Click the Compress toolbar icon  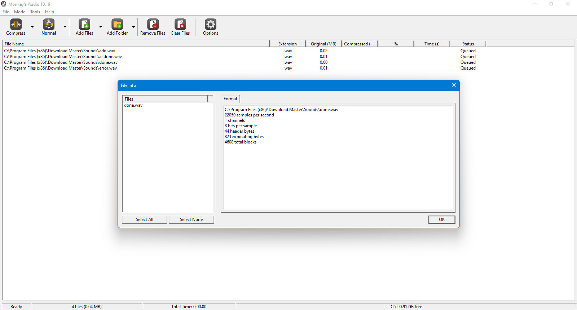(x=16, y=24)
